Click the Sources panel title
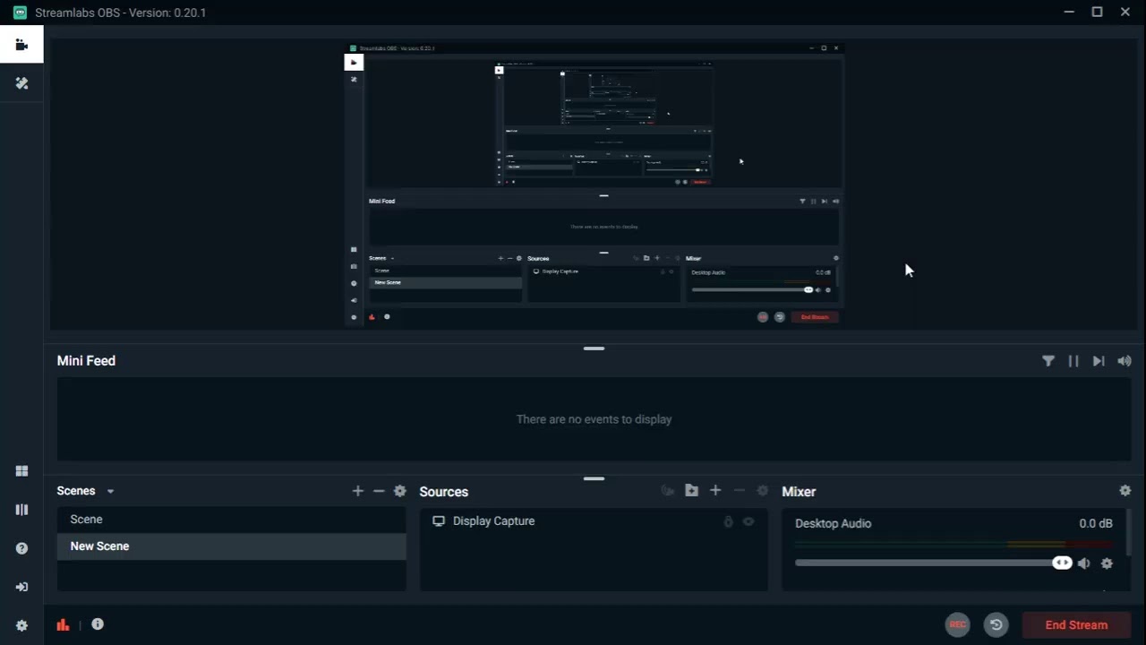1146x645 pixels. pos(444,492)
